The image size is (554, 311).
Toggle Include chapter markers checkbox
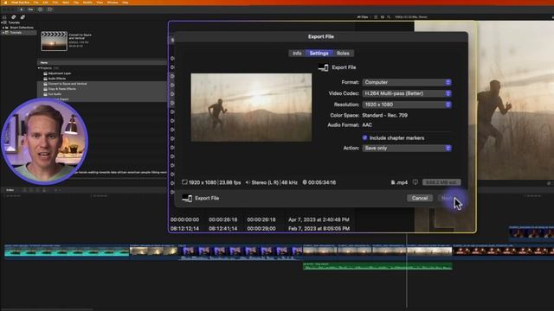tap(365, 138)
